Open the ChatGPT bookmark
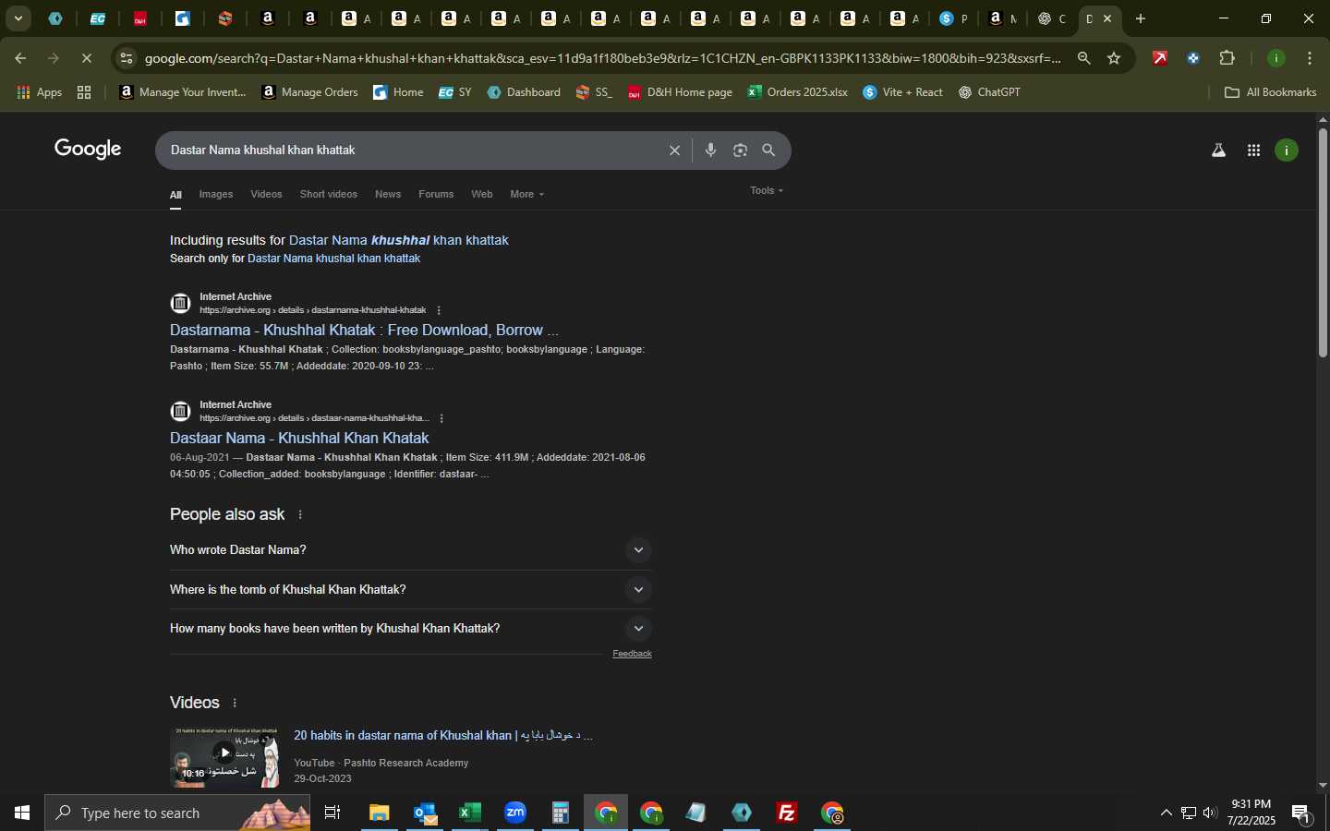The height and width of the screenshot is (831, 1330). (x=989, y=92)
